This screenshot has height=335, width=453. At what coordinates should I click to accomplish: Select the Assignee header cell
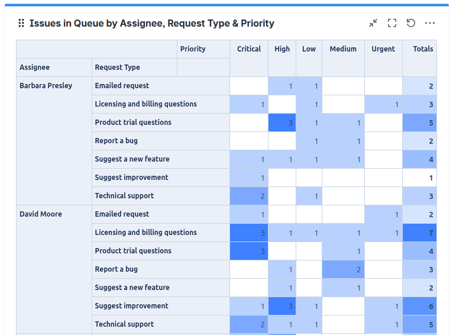(x=35, y=67)
